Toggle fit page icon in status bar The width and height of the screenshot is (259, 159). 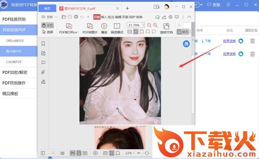111,153
